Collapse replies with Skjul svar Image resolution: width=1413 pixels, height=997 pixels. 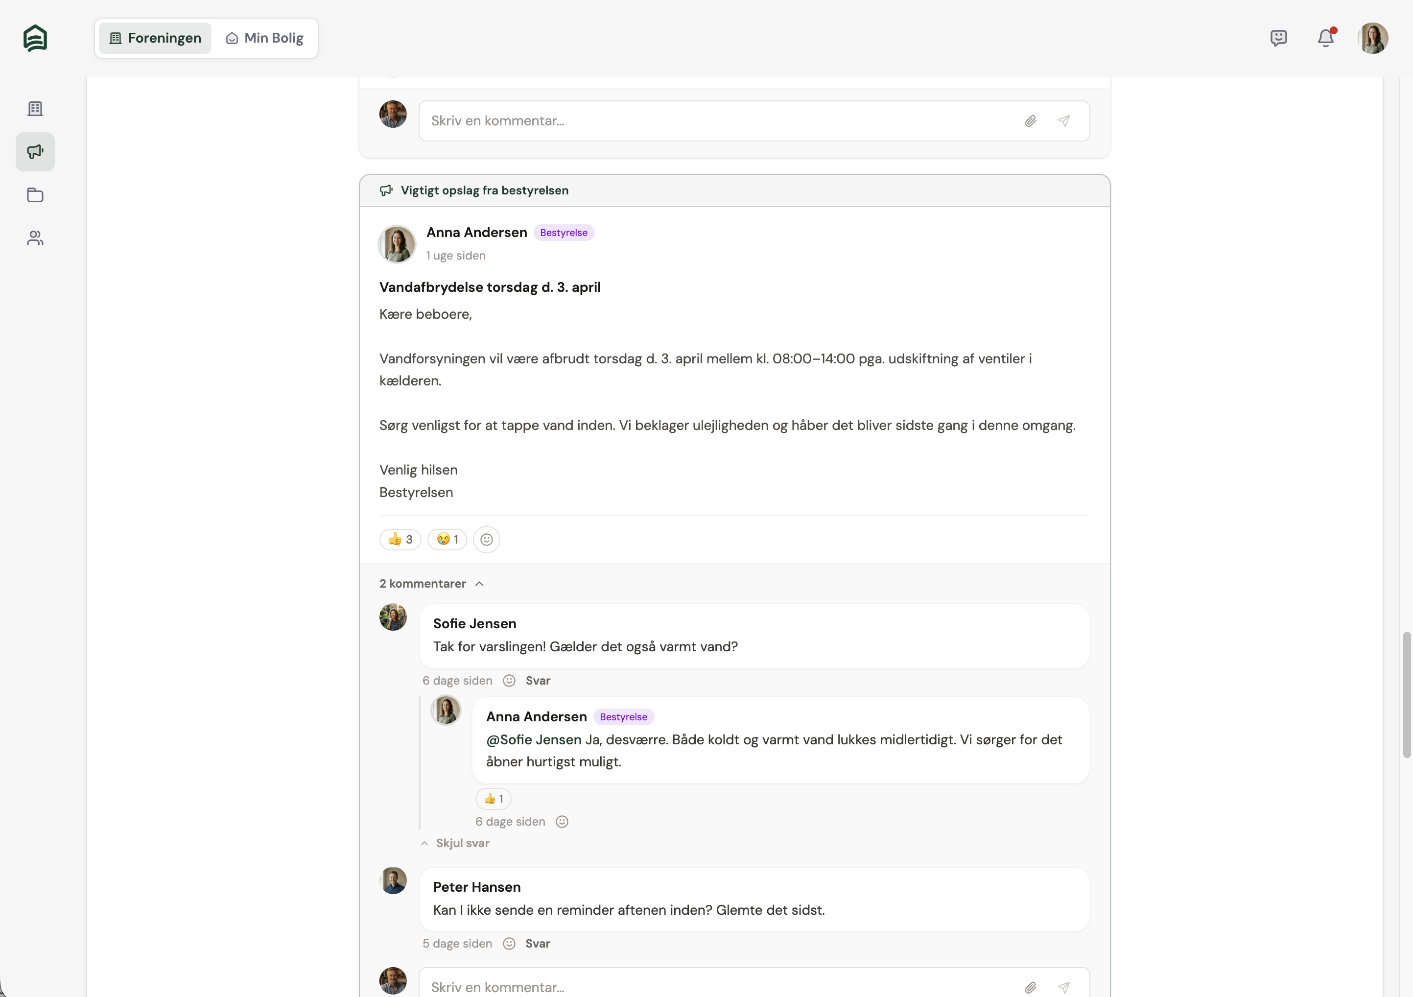point(462,843)
